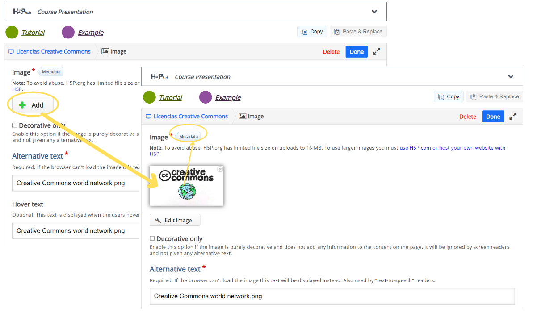Toggle fullscreen arrows icon in front window
The width and height of the screenshot is (533, 313).
click(513, 117)
